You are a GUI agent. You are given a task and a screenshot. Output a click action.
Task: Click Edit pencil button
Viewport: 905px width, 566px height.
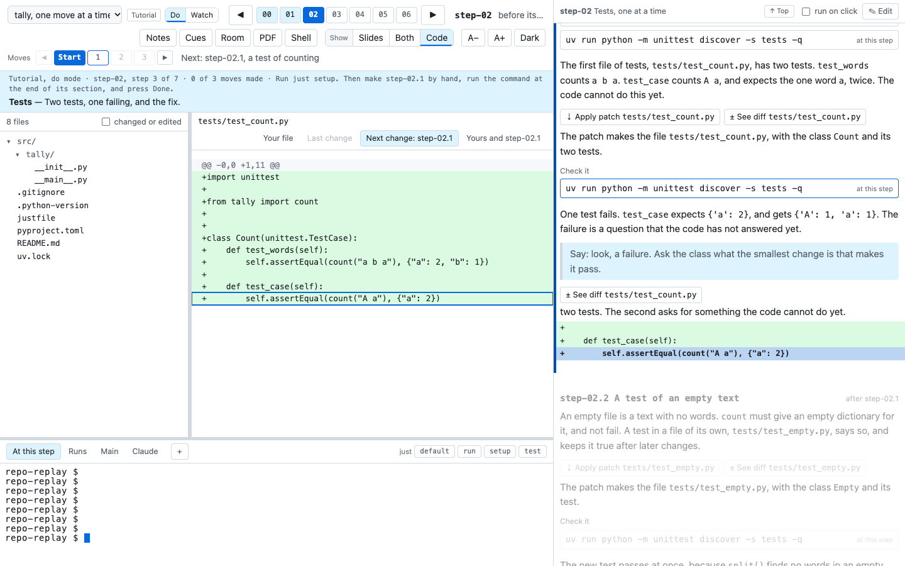(880, 11)
